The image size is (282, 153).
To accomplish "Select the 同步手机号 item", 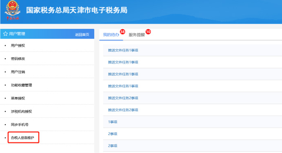I will click(20, 125).
